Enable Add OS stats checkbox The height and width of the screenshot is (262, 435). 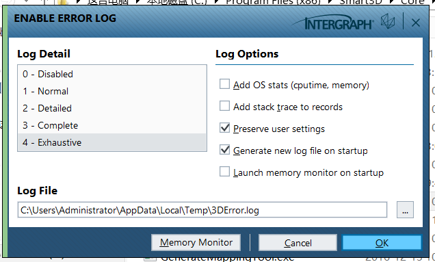224,84
